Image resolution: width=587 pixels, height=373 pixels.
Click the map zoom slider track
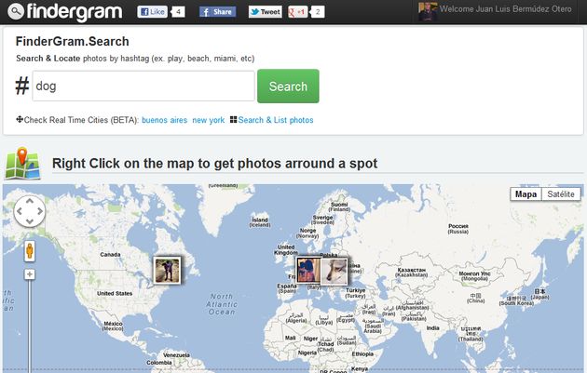coord(30,326)
